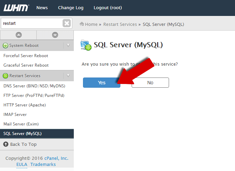Open the Change Log page
Viewport: 235px width, 171px height.
[x=71, y=8]
